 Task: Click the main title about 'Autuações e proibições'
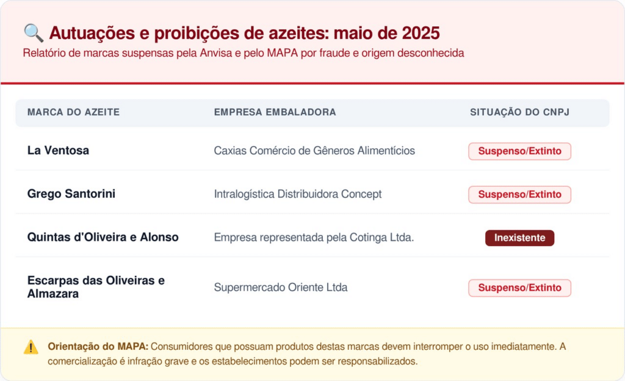click(244, 32)
